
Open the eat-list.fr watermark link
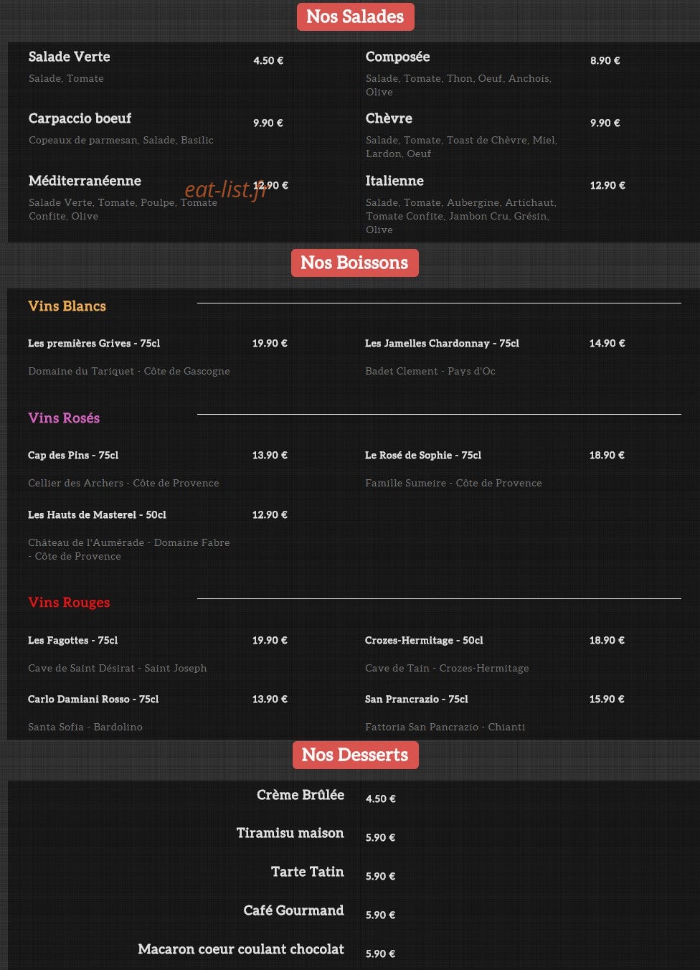(227, 189)
